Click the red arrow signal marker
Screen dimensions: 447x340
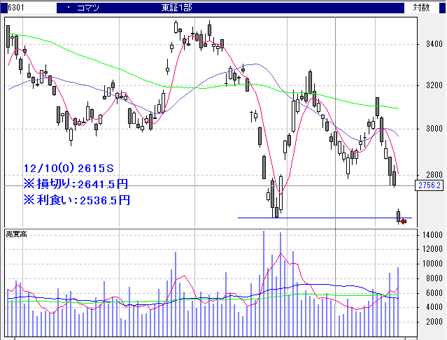coord(403,222)
